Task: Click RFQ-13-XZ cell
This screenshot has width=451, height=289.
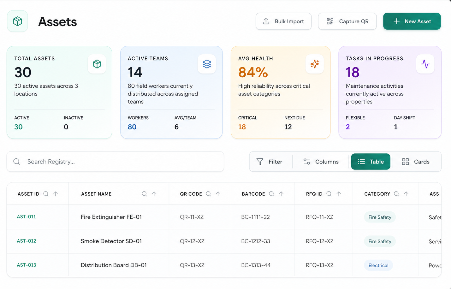Action: tap(320, 265)
